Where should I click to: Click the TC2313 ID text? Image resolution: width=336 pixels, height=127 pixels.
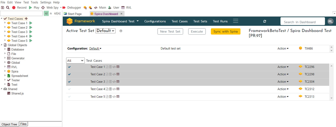tap(309, 96)
